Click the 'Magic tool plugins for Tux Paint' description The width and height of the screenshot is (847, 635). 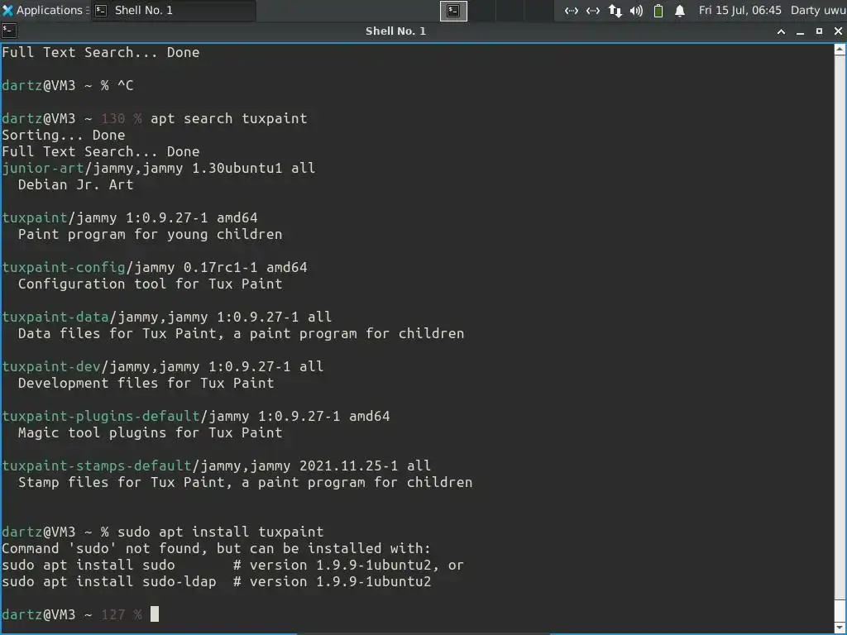coord(151,433)
